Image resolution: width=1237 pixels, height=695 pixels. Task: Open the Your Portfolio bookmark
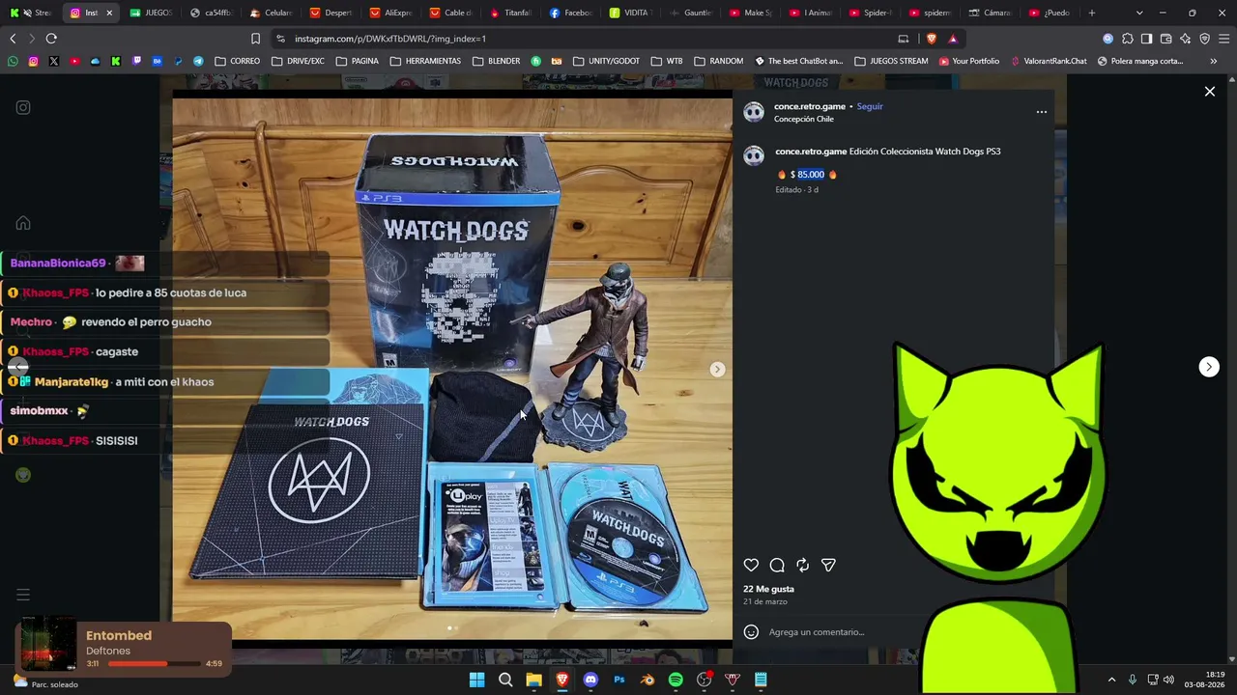click(969, 61)
